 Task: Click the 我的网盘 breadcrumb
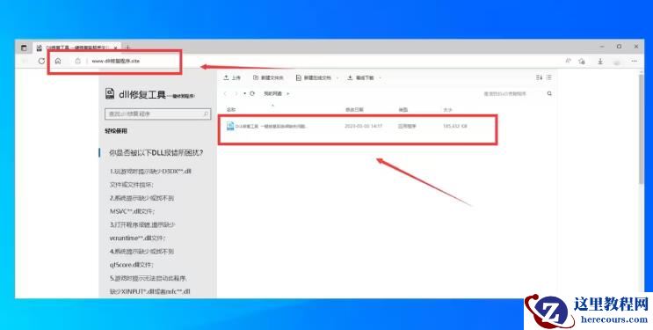click(x=272, y=94)
